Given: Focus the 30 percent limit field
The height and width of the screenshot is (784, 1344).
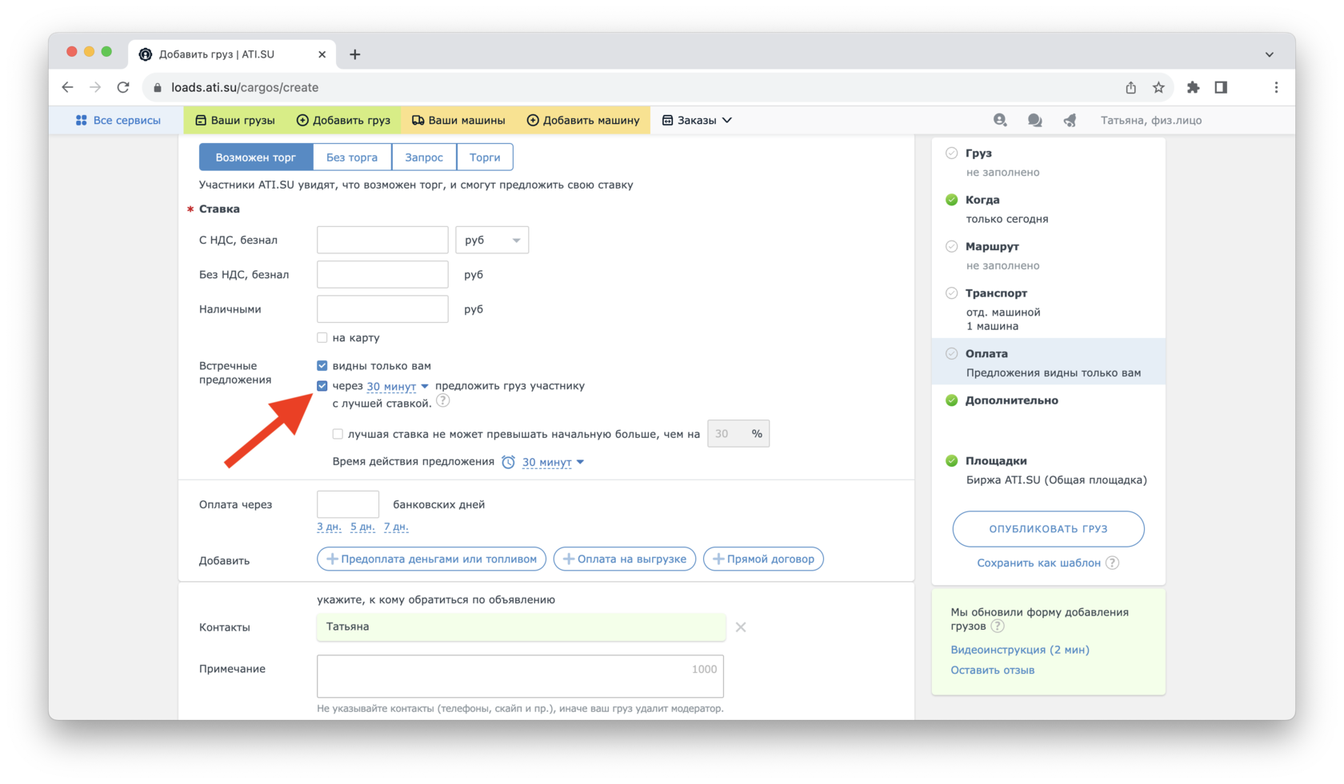Looking at the screenshot, I should click(738, 434).
